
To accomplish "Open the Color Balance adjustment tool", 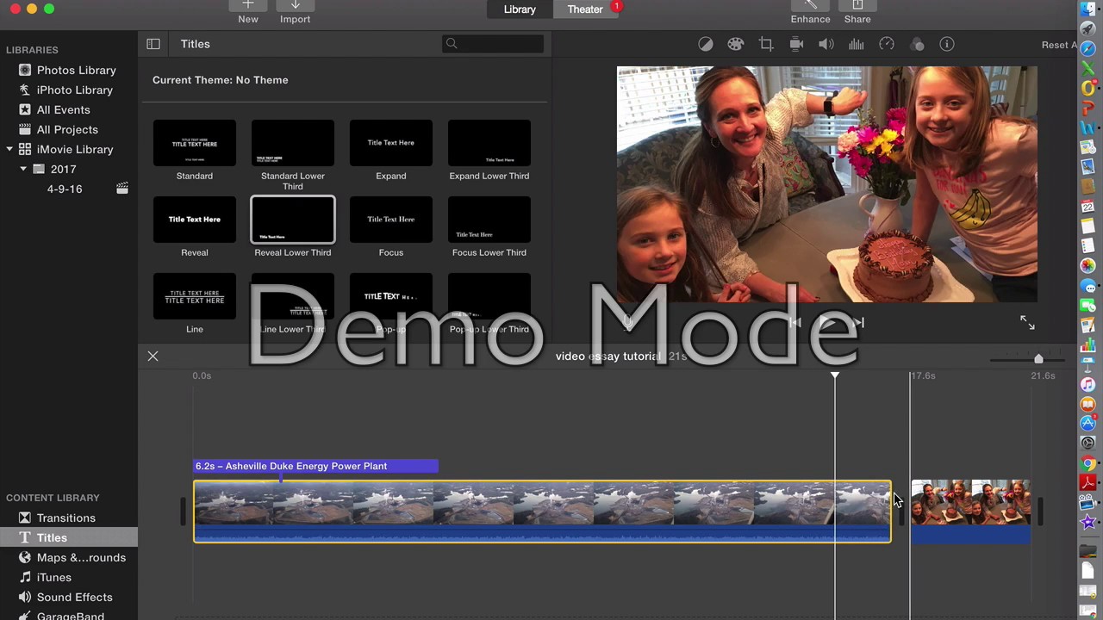I will pyautogui.click(x=706, y=44).
